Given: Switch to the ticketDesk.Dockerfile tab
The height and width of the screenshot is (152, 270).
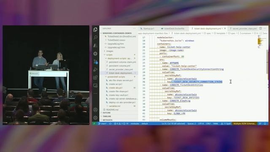Looking at the screenshot, I should pyautogui.click(x=173, y=28).
